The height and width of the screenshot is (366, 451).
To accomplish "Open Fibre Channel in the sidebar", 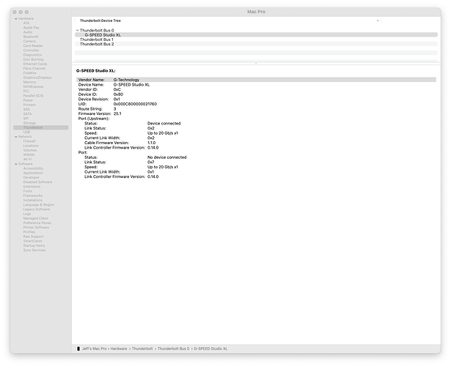I will [x=34, y=69].
